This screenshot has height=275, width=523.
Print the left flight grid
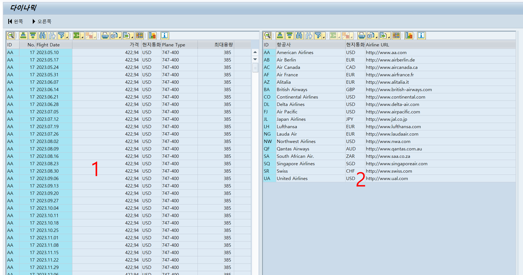[105, 35]
